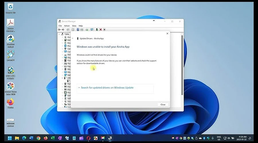Viewport: 258px width, 143px height.
Task: Select the Cameras webcam icon in device tree
Action: coord(65,49)
